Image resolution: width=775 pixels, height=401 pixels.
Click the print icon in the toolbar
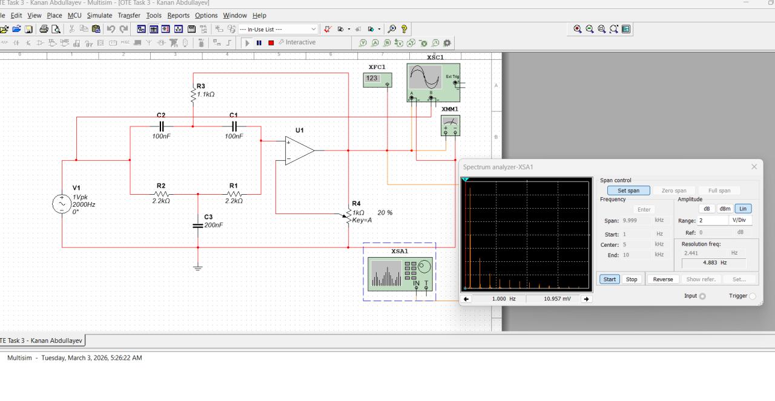pyautogui.click(x=44, y=29)
